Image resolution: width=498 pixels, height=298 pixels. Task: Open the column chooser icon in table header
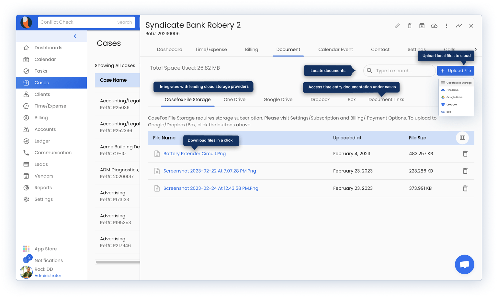click(x=462, y=138)
